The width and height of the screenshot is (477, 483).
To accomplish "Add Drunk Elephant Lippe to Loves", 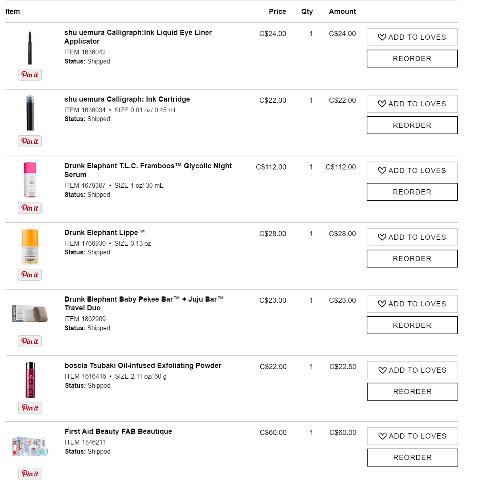I will pyautogui.click(x=412, y=237).
